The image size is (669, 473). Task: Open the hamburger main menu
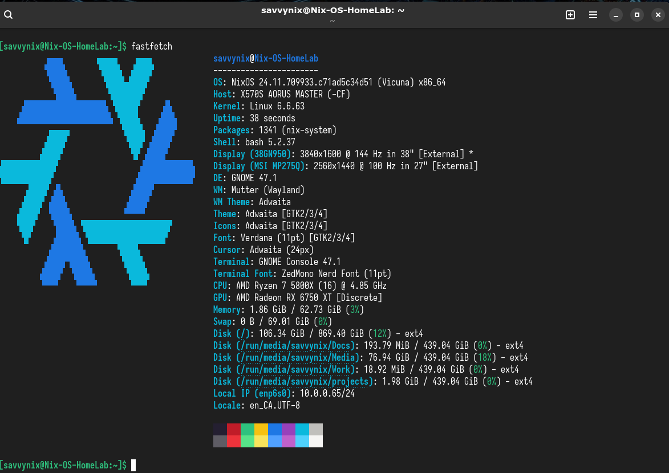[593, 15]
